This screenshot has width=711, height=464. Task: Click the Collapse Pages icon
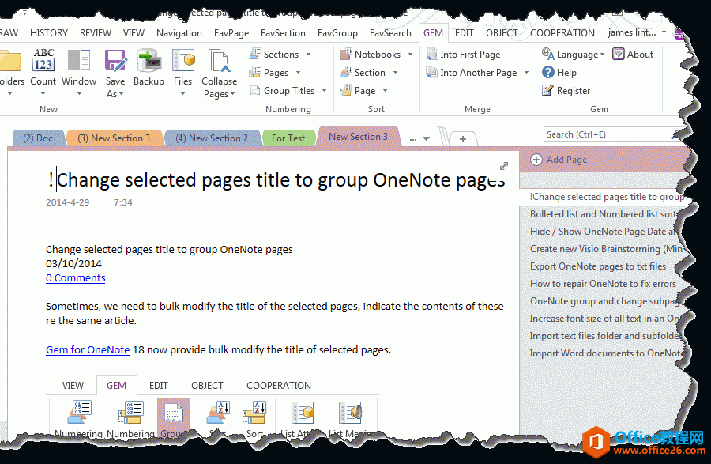219,62
